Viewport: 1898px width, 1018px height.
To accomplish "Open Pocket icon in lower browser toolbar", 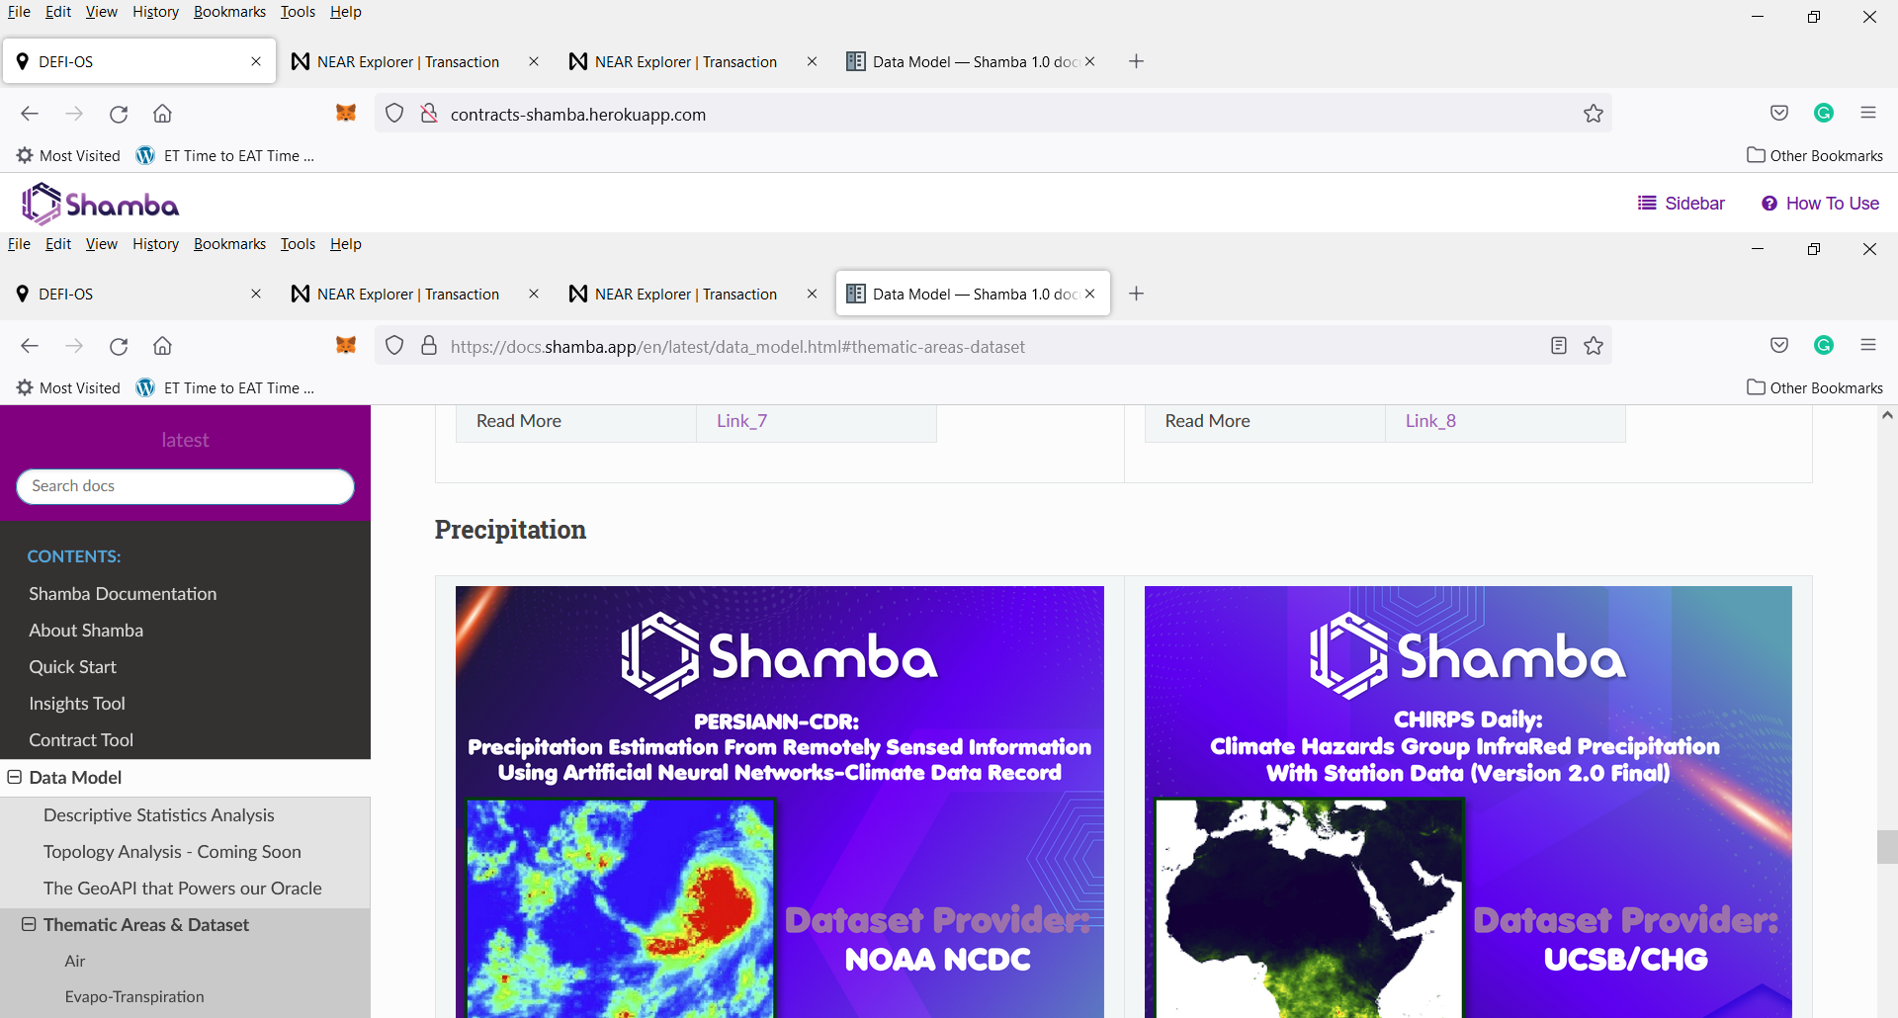I will (x=1779, y=345).
